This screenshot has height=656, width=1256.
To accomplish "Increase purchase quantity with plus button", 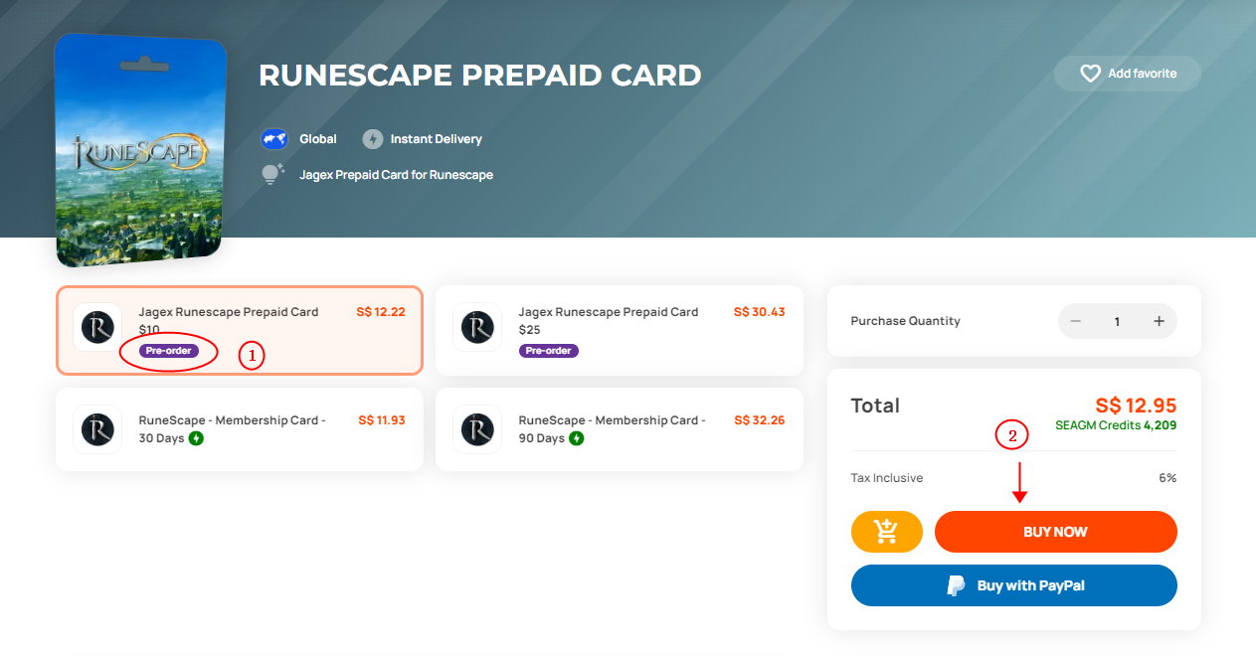I will pyautogui.click(x=1159, y=321).
